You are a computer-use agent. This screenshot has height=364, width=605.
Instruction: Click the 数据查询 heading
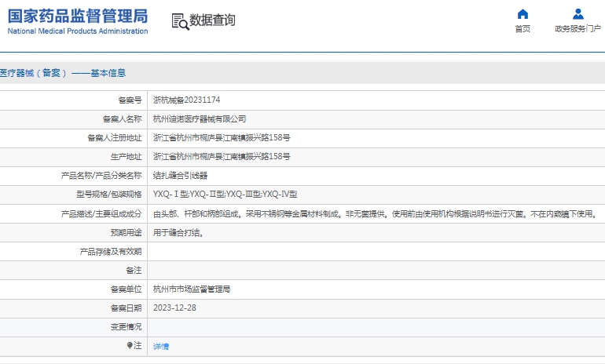[212, 20]
